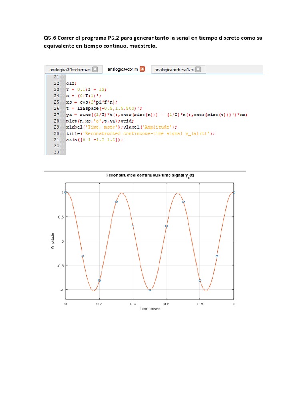Place cursor on the clf; code line

coord(71,83)
